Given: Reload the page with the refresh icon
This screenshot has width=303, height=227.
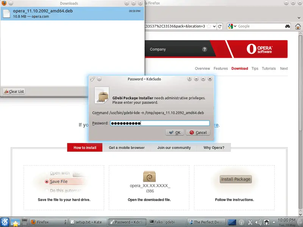Looking at the screenshot, I should pyautogui.click(x=220, y=26).
